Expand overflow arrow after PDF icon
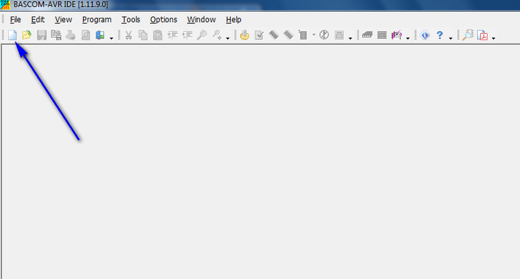The width and height of the screenshot is (520, 279). [493, 38]
